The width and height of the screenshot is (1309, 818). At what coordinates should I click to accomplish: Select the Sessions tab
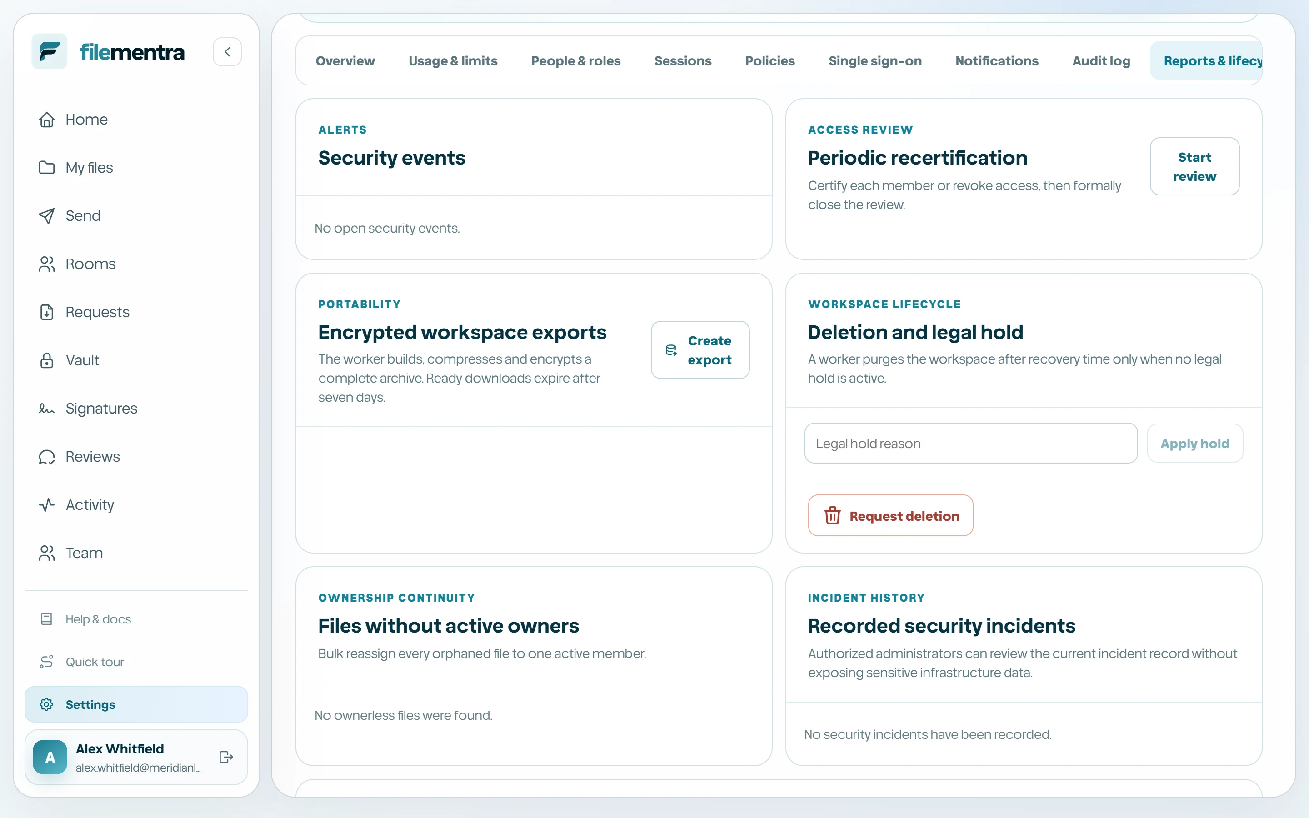tap(683, 60)
